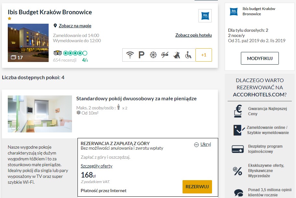
Task: Click the non-smoking amenity icon
Action: tap(165, 55)
